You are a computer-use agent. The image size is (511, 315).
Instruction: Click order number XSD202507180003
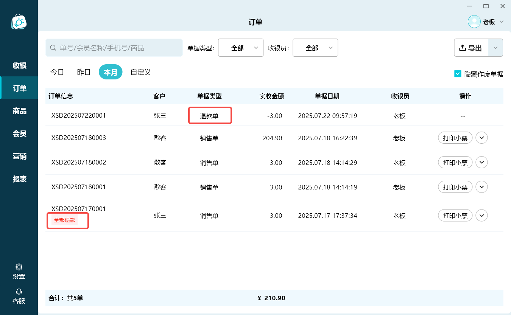79,138
